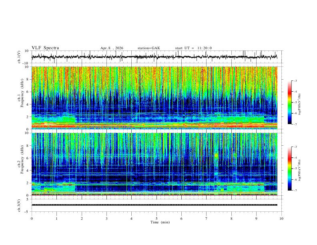Click the log(PSD) label of the ch.1 color bar
This screenshot has width=317, height=245.
point(299,104)
